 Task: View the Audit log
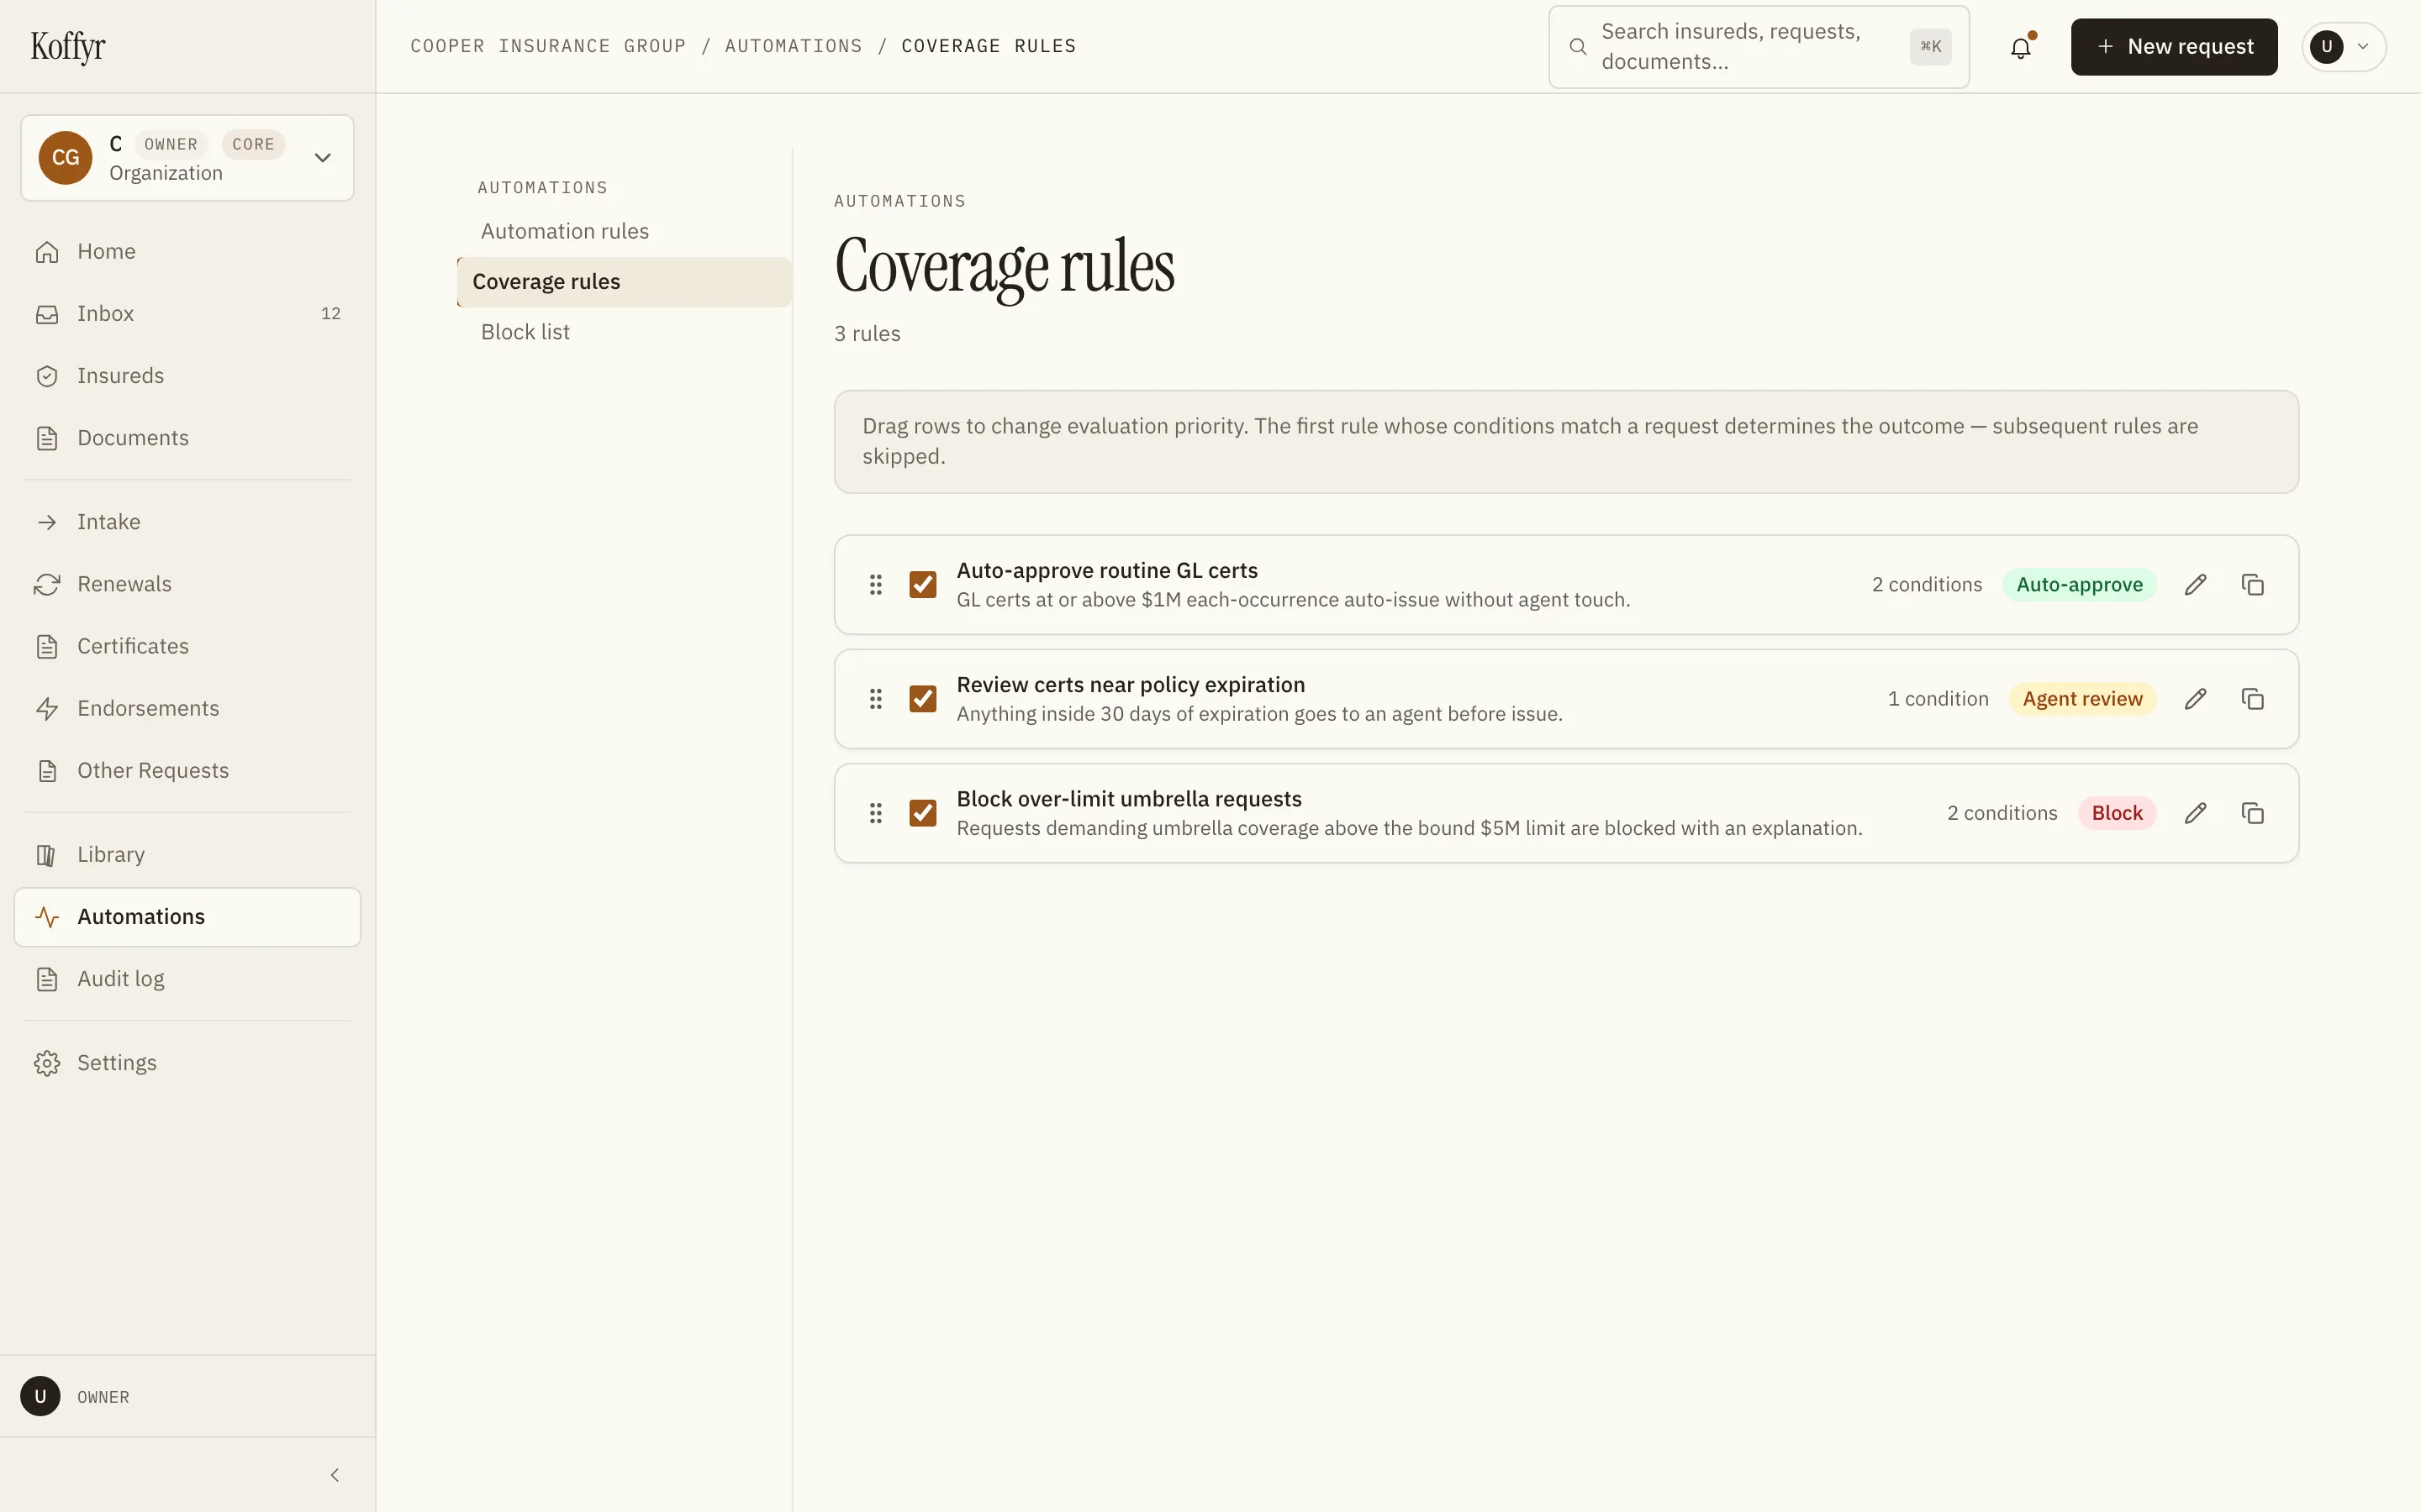[187, 979]
